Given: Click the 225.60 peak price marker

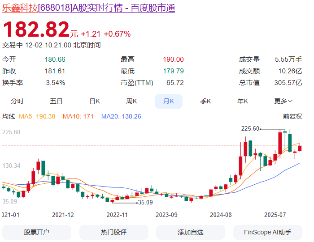Looking at the screenshot, I should [250, 129].
